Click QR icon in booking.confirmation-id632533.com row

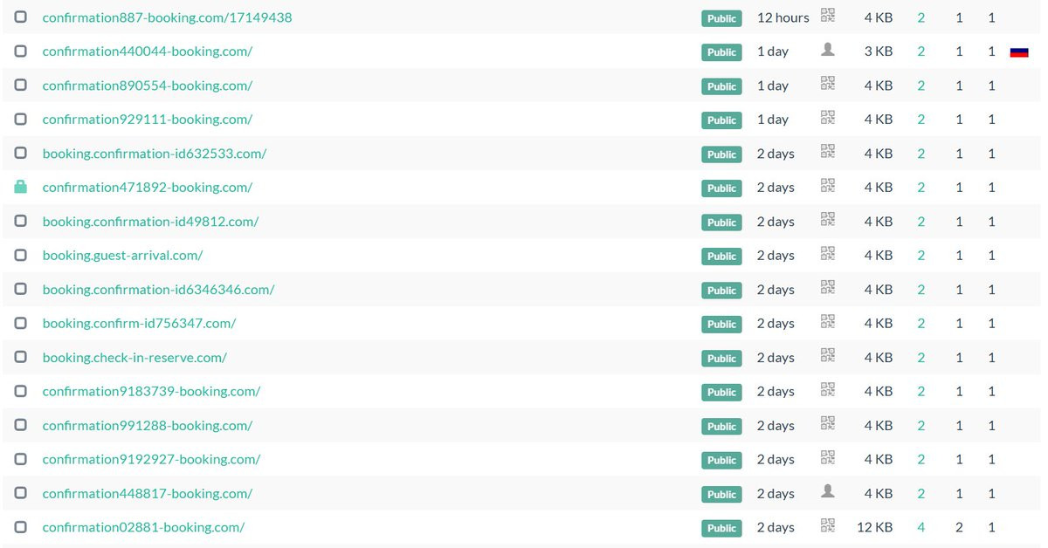[x=828, y=152]
